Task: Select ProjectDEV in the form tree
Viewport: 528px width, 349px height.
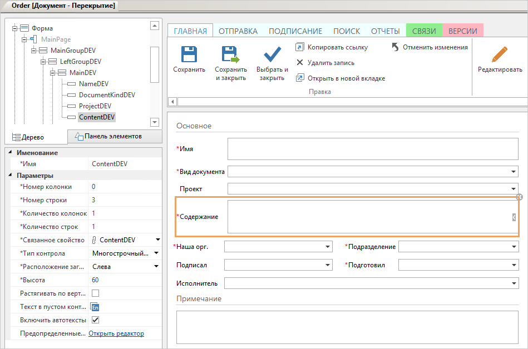Action: [95, 106]
